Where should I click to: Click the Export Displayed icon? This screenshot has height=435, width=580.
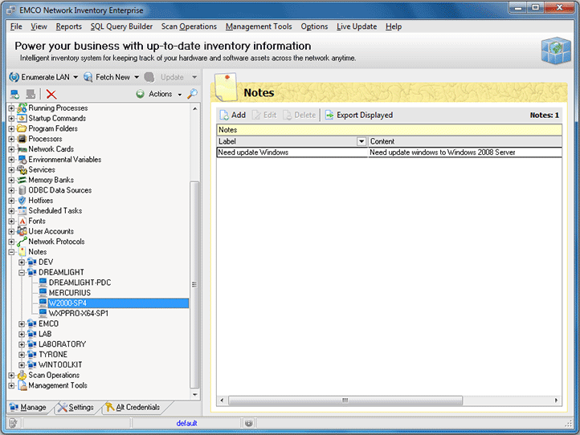(x=329, y=115)
